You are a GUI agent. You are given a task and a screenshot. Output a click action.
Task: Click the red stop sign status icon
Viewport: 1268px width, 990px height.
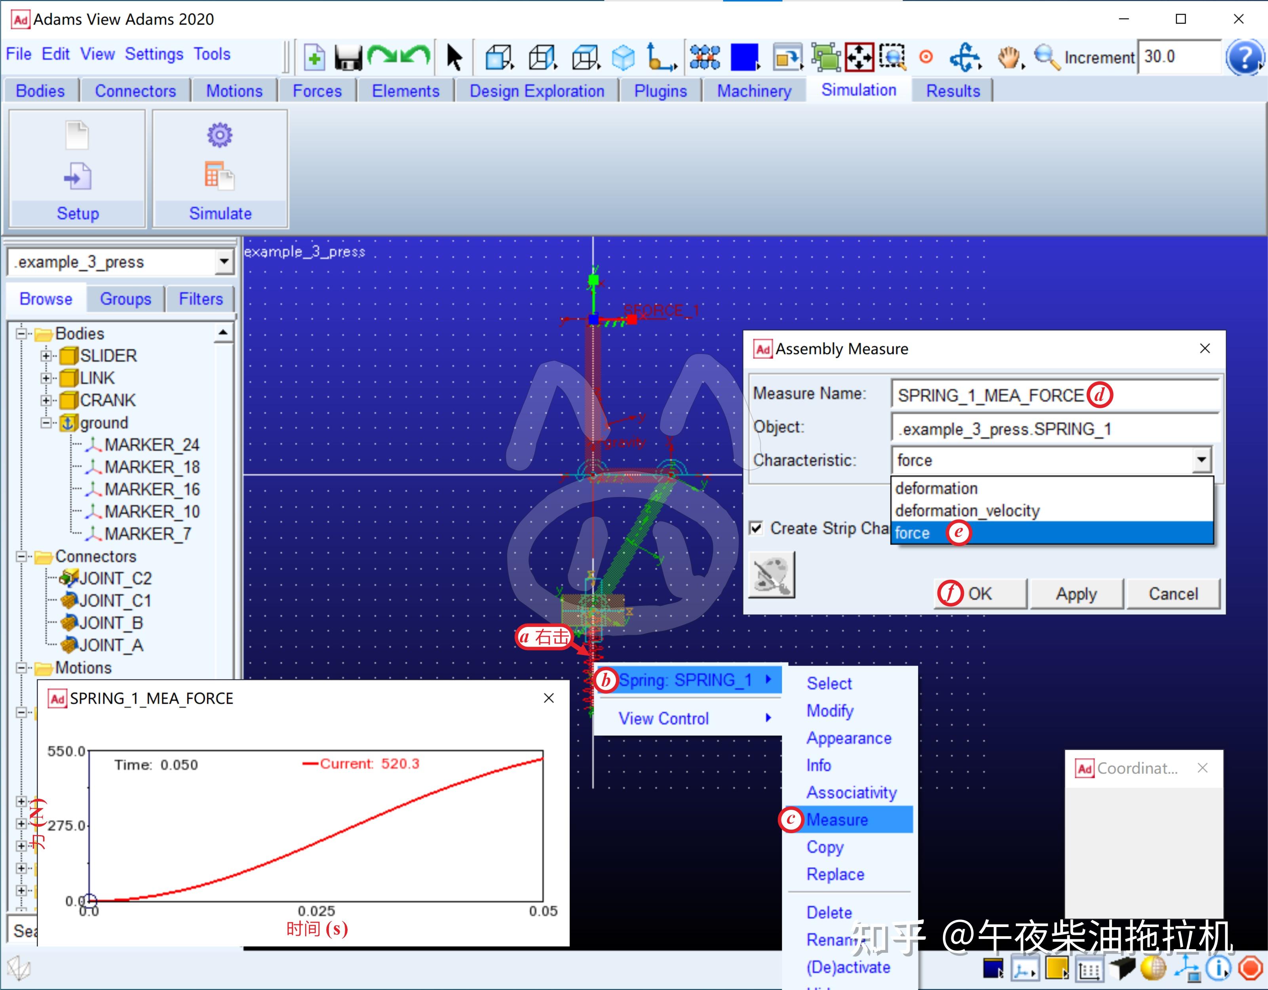(x=1250, y=969)
